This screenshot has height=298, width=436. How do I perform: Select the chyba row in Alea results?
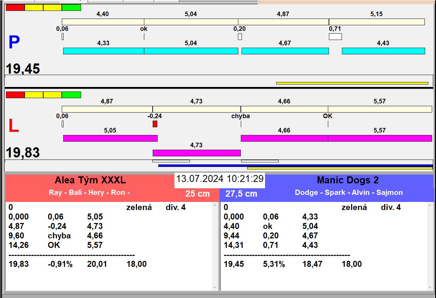pos(59,236)
